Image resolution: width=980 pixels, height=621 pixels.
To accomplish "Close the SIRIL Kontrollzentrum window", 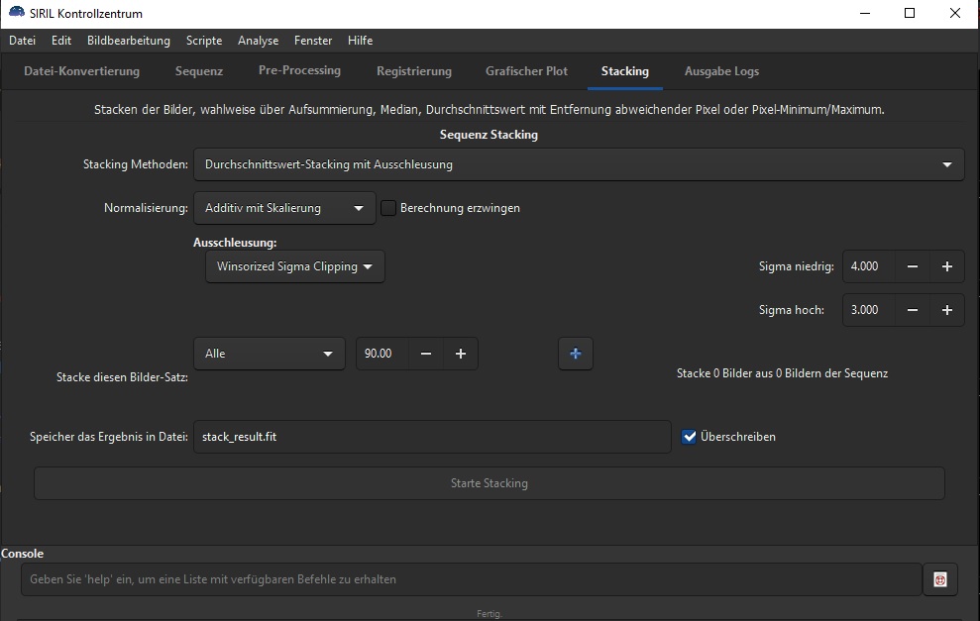I will (x=955, y=13).
